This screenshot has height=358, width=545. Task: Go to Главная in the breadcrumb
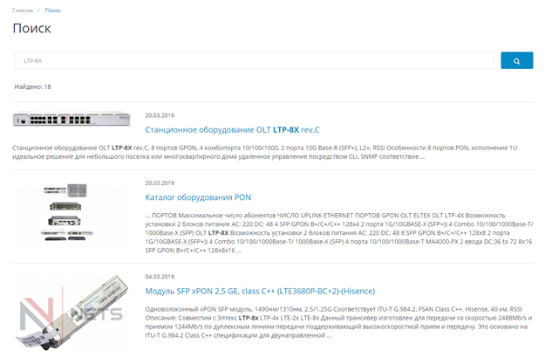tap(23, 10)
